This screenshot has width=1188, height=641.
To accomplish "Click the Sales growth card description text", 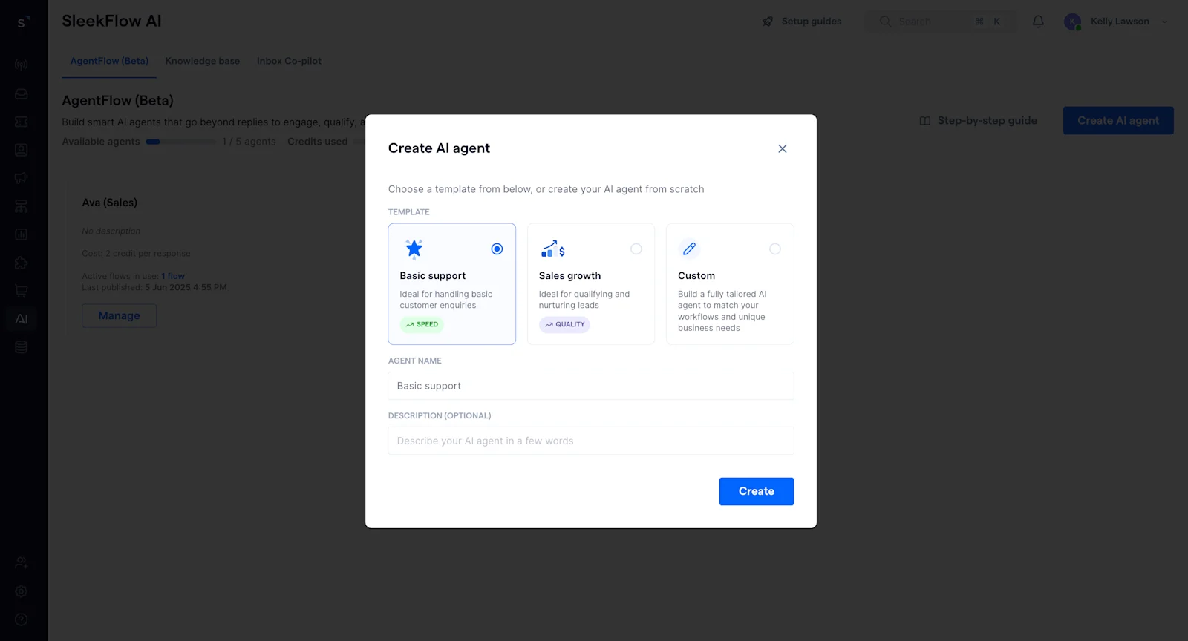I will coord(584,300).
